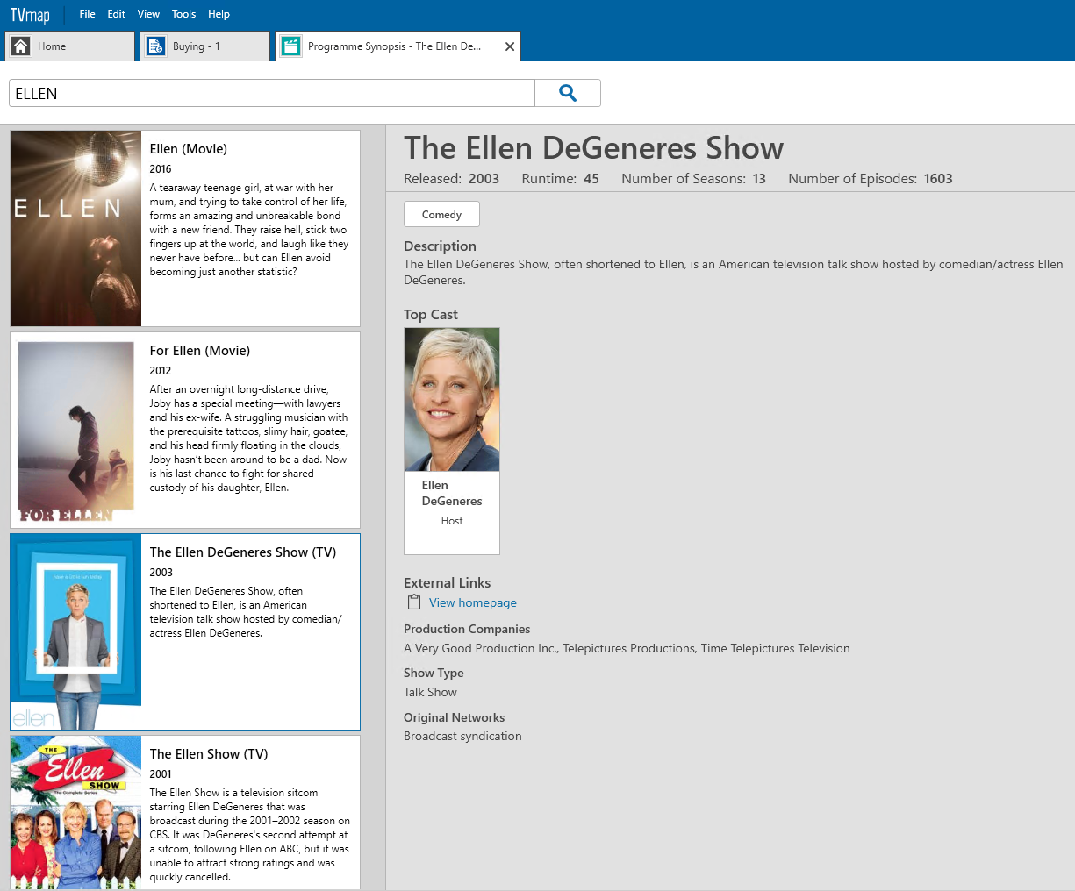
Task: Click the Number of Episodes 1603 value
Action: (938, 179)
